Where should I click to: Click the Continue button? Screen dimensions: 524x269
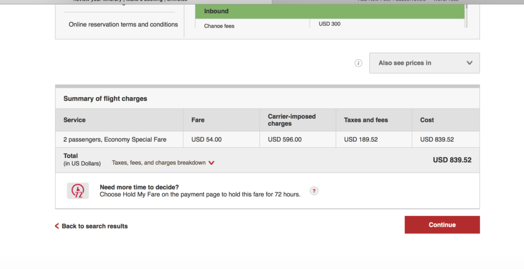442,225
